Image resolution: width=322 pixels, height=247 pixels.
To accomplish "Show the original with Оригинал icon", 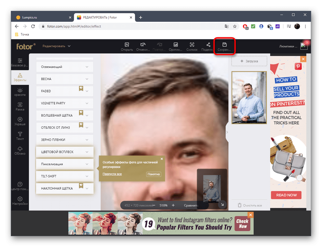I will point(176,47).
